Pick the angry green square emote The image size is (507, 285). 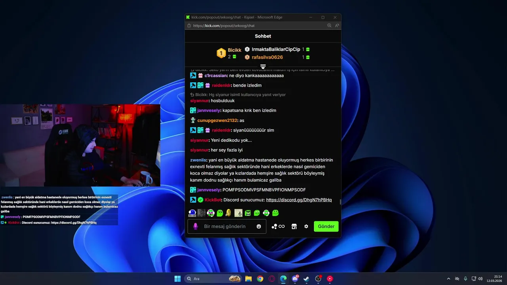point(248,213)
